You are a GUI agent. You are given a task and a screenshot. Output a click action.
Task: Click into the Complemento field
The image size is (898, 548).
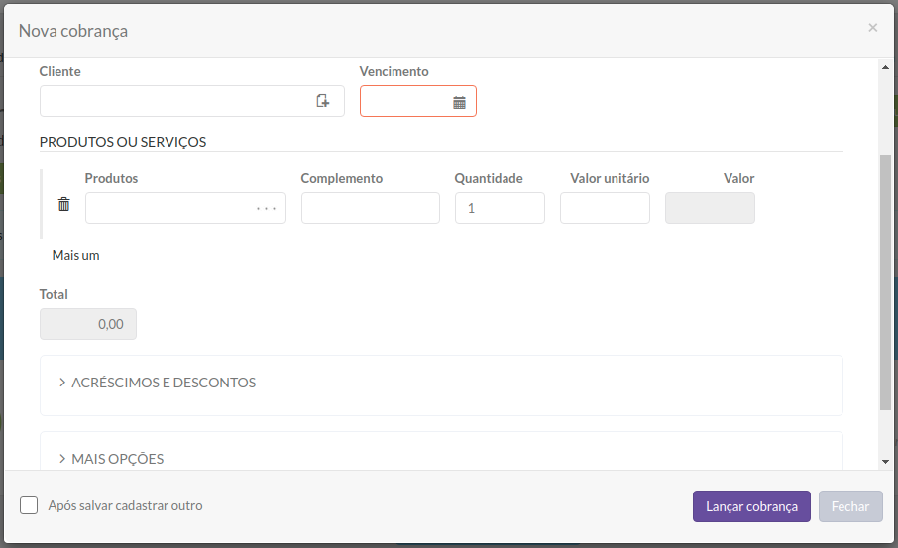tap(371, 208)
